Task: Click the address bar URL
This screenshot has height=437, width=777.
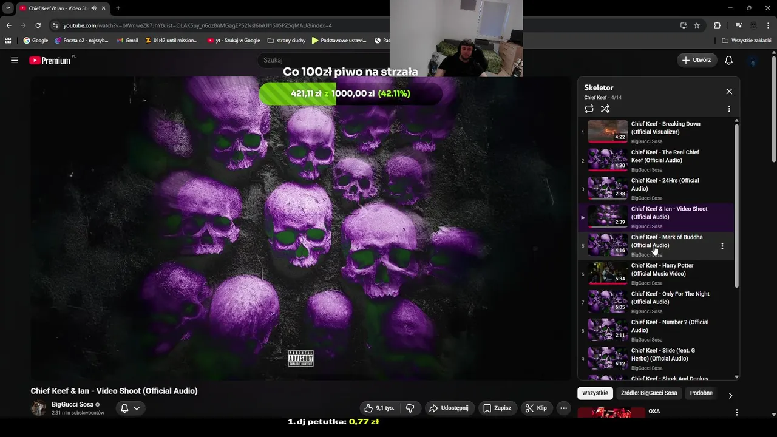Action: 197,25
